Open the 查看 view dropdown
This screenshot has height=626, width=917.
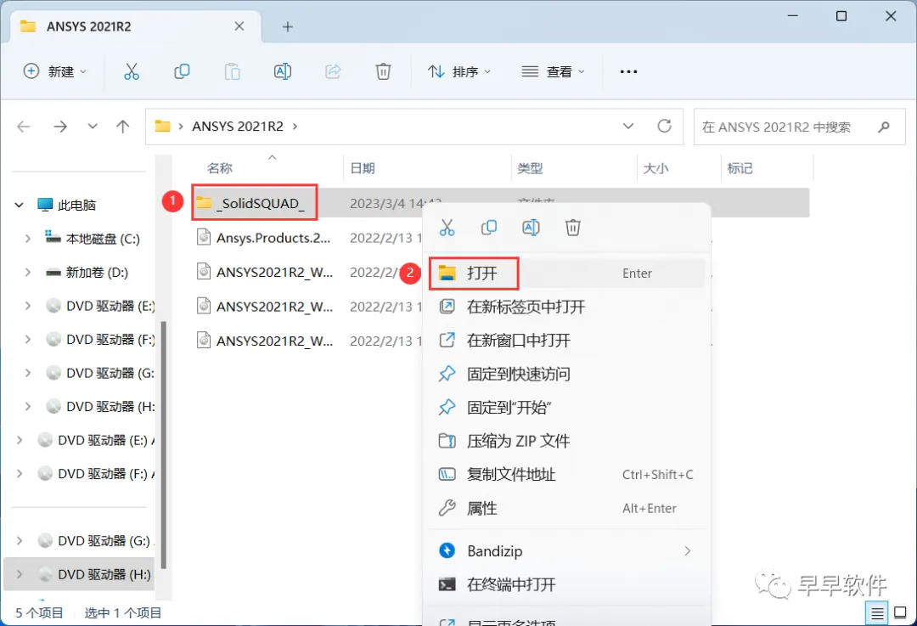553,71
